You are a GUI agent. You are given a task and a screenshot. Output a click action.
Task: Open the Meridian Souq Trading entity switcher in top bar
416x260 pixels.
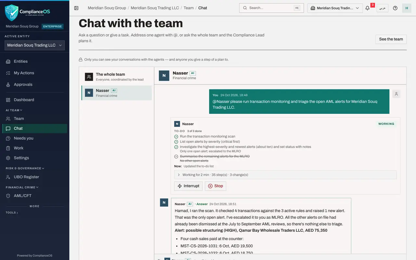(x=335, y=8)
